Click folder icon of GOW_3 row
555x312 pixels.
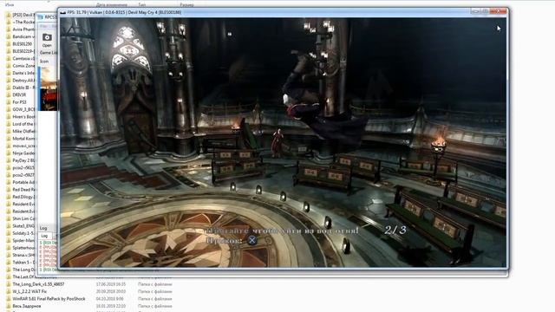(8, 109)
